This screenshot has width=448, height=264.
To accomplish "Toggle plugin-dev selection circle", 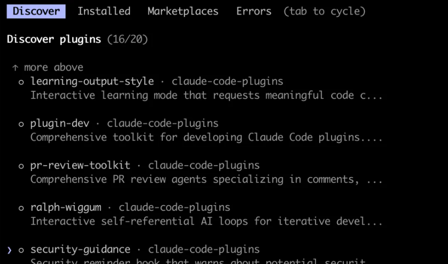I will tap(21, 124).
